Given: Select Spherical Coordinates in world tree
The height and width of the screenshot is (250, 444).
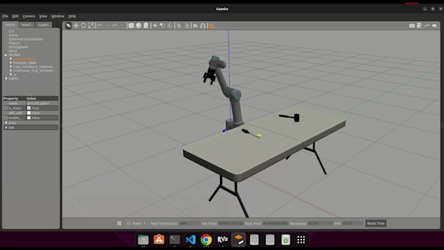Looking at the screenshot, I should click(25, 39).
